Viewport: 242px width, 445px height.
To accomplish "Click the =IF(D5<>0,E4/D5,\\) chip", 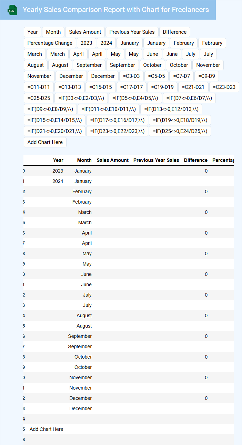I will pos(135,98).
